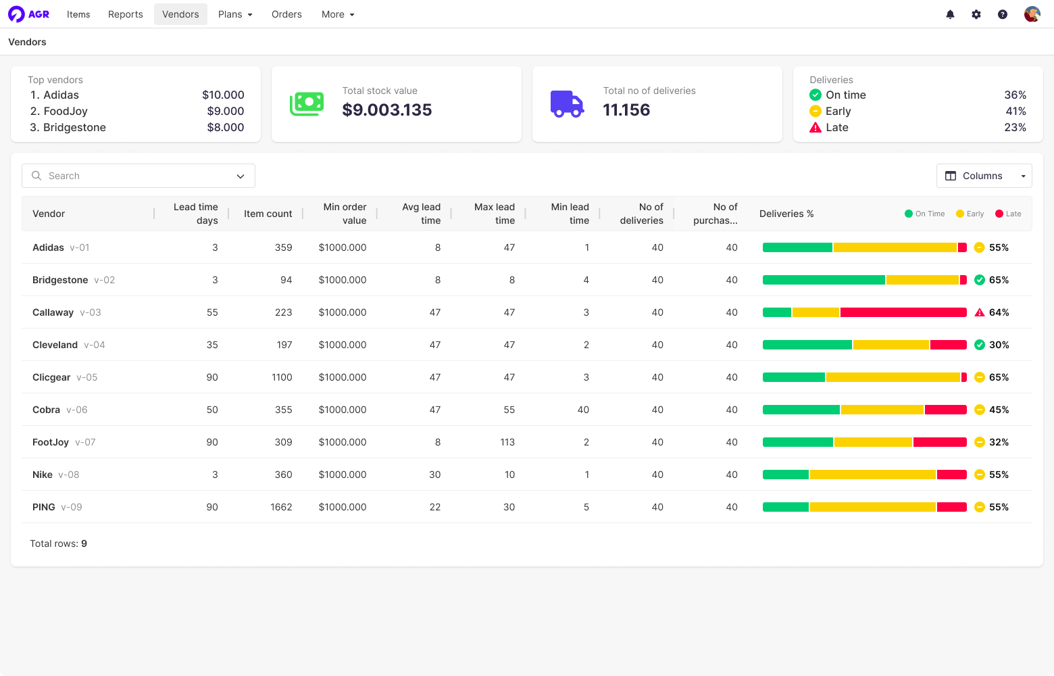Viewport: 1054px width, 676px height.
Task: Click the green stock value money icon
Action: [307, 104]
